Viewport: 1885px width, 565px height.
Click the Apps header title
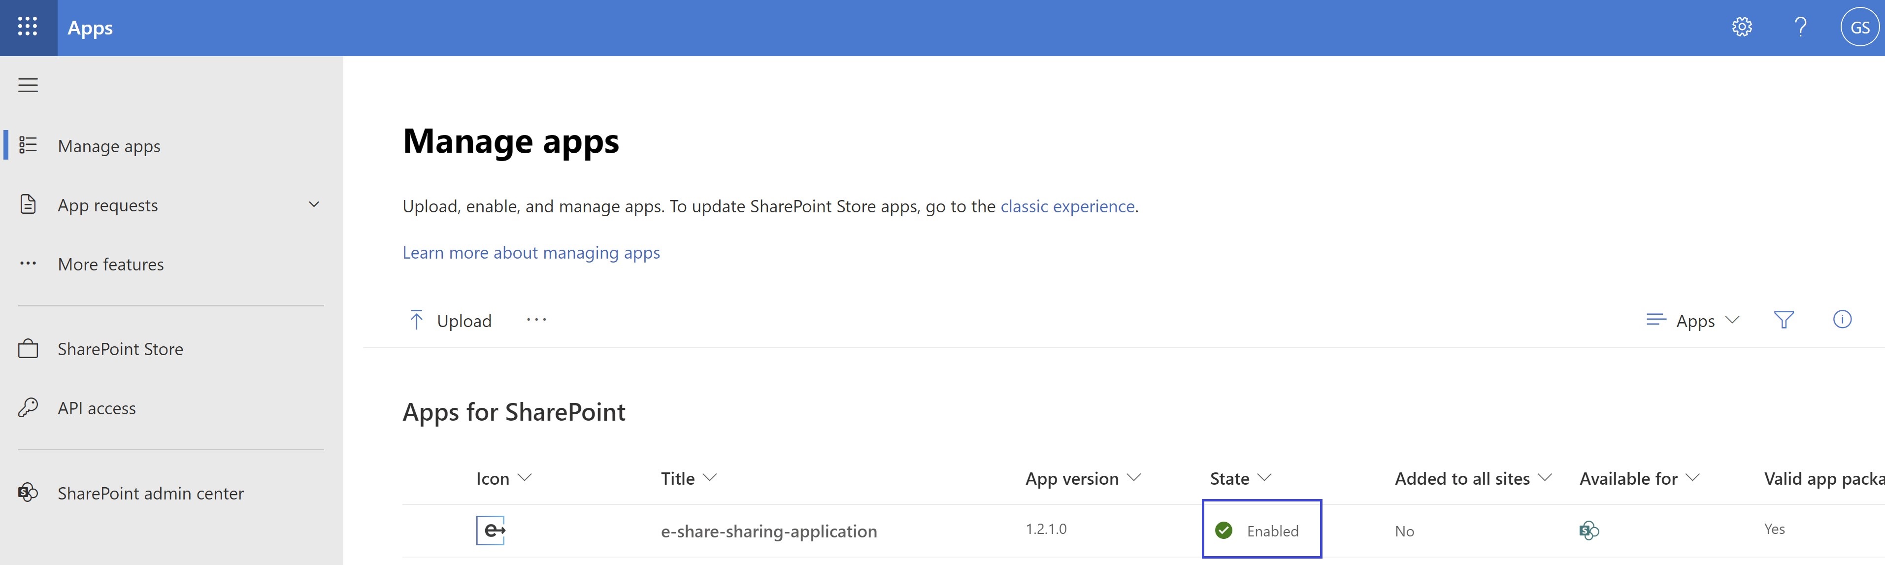(x=90, y=28)
